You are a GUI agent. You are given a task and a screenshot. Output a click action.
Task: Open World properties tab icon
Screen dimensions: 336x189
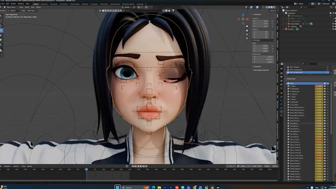coord(281,88)
